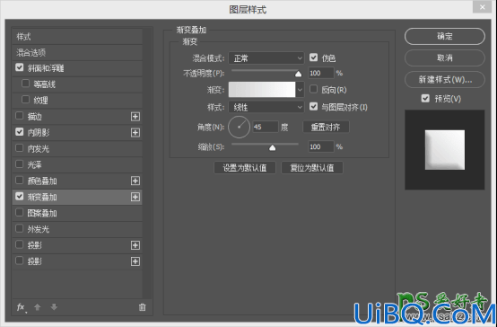The height and width of the screenshot is (327, 497).
Task: Click the 设置为默认值 button
Action: (x=245, y=168)
